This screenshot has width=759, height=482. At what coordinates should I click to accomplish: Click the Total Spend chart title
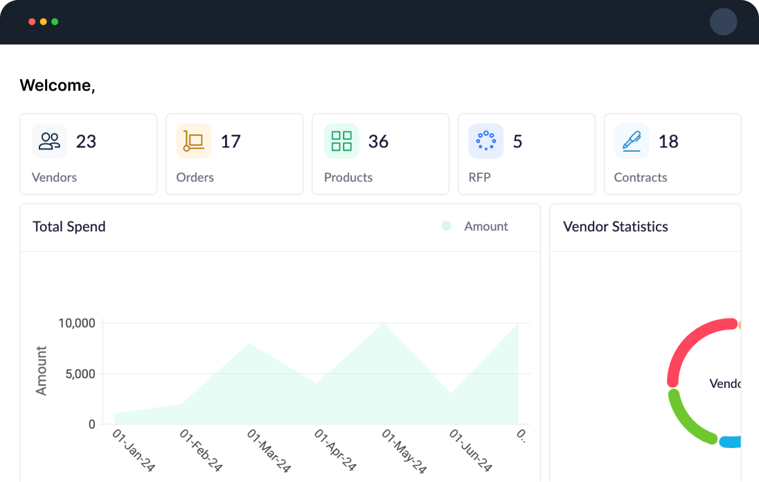click(69, 226)
